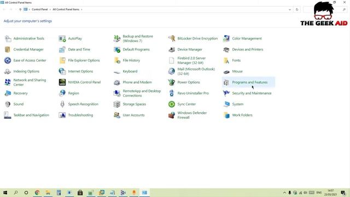Refresh the Control Panel view
Viewport: 350px width, 197px height.
[297, 9]
